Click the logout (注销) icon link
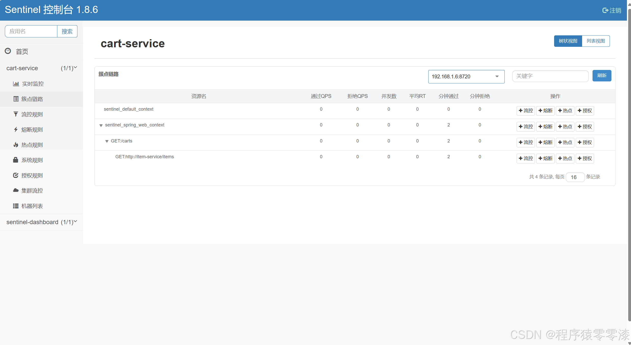This screenshot has width=631, height=345. [x=612, y=10]
